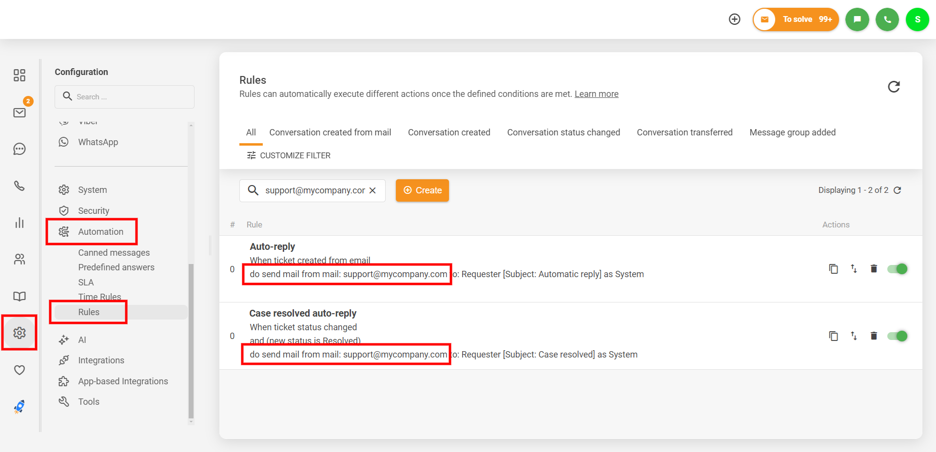Open the Learn more link
The width and height of the screenshot is (936, 452).
tap(596, 94)
